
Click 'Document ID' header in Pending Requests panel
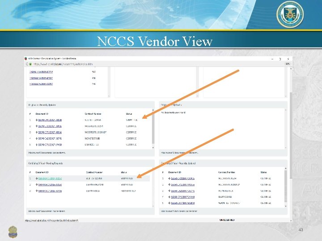(42, 172)
